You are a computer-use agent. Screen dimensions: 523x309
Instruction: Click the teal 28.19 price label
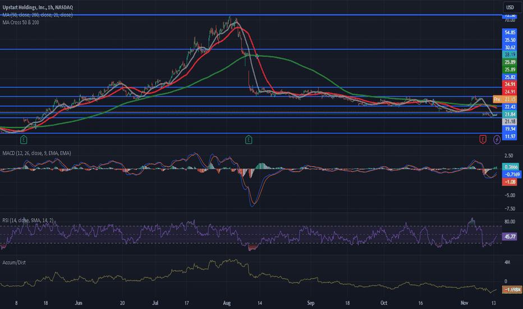[x=510, y=54]
